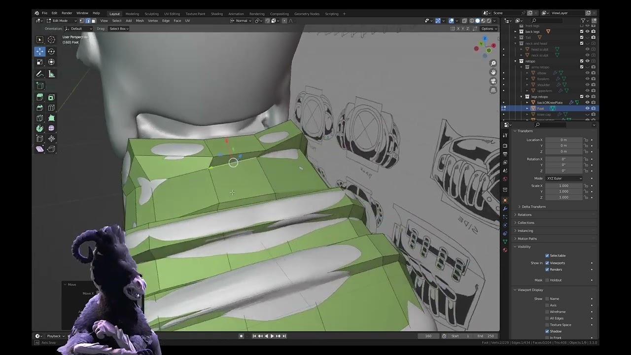Select the Edge Slide tool
631x355 pixels.
(40, 139)
